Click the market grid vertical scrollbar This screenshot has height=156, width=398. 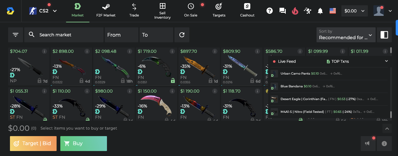(391, 50)
